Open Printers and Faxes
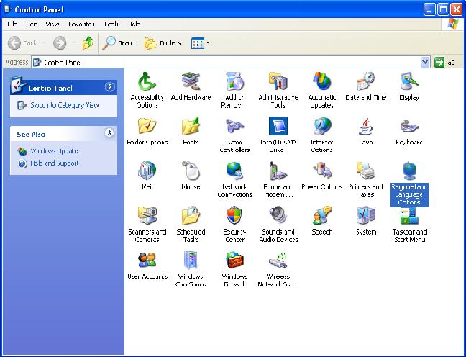This screenshot has width=466, height=357. [365, 179]
